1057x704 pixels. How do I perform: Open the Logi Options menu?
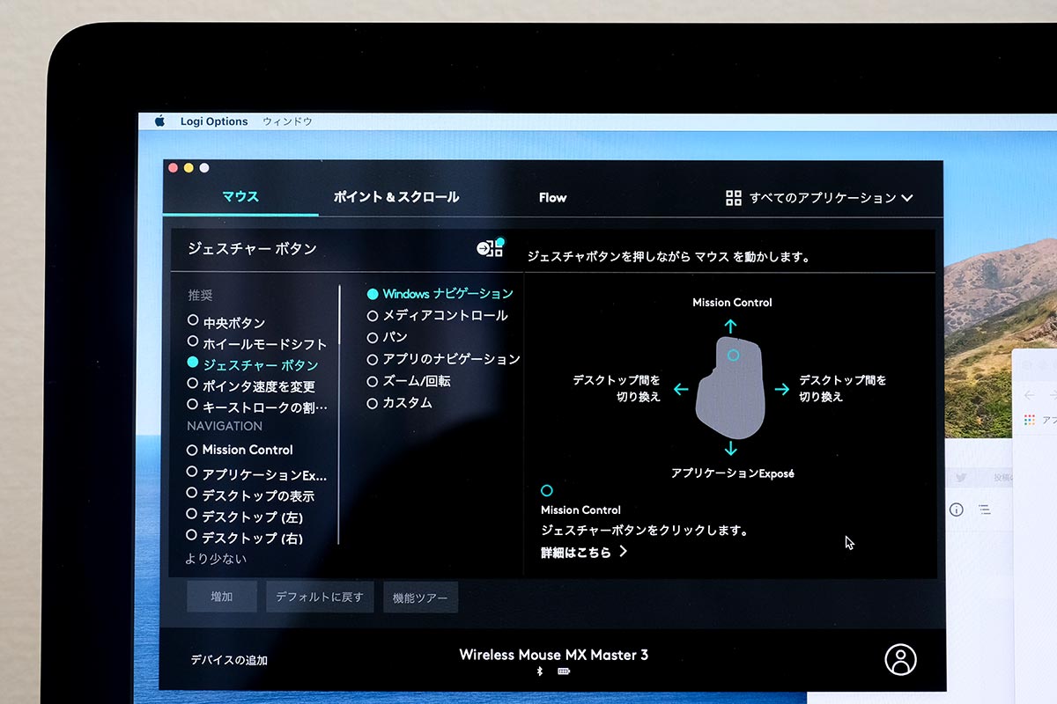coord(214,121)
